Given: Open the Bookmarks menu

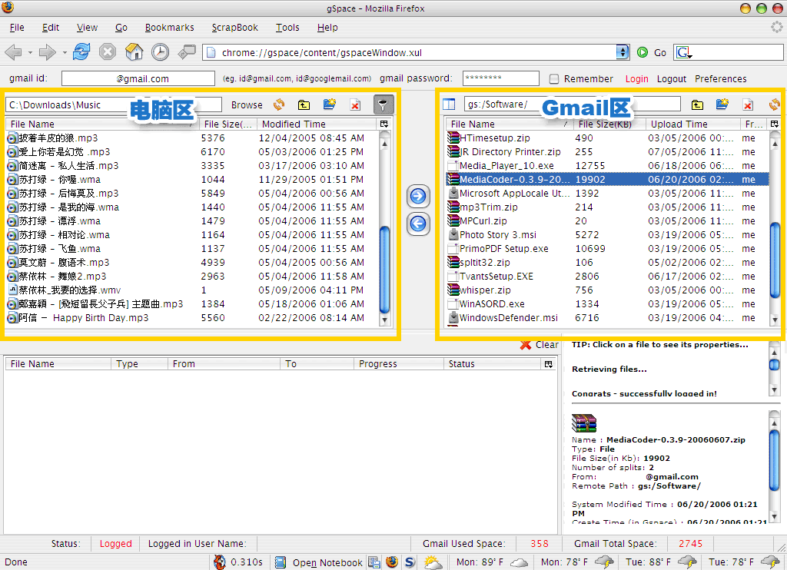Looking at the screenshot, I should click(x=170, y=28).
